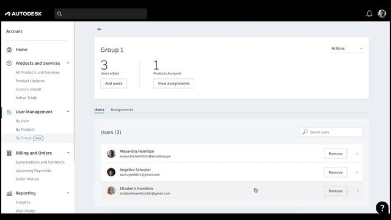Click the View assignments button
The image size is (391, 220).
click(174, 84)
